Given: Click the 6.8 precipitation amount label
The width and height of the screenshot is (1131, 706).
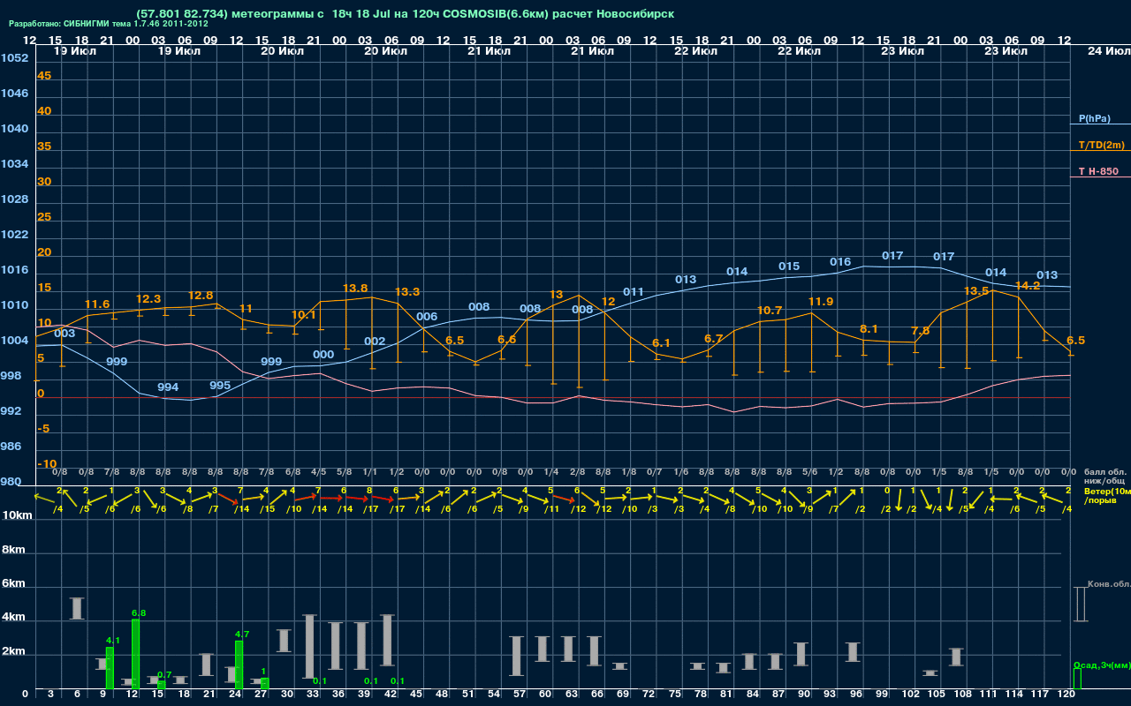Looking at the screenshot, I should [139, 612].
